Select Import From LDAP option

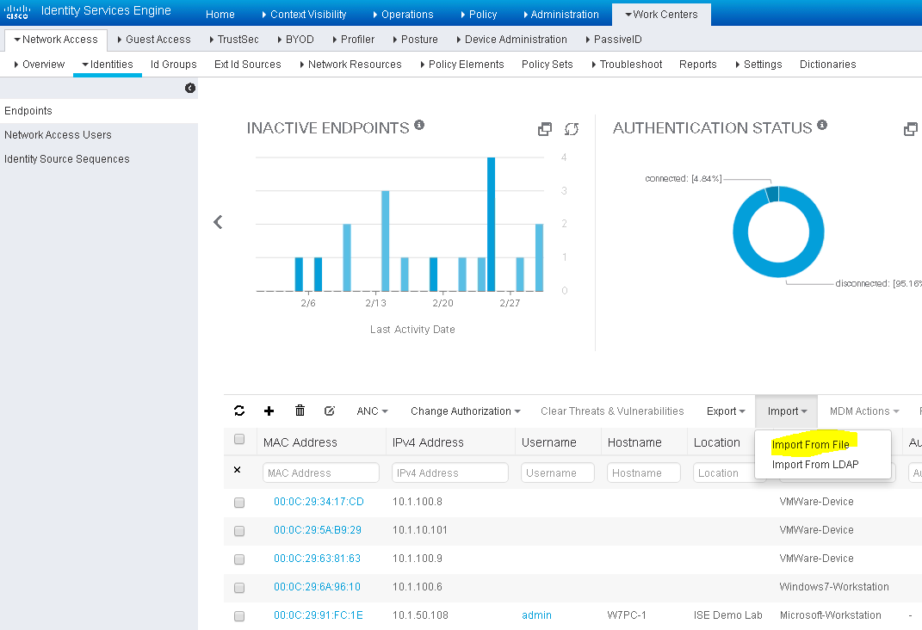coord(815,464)
